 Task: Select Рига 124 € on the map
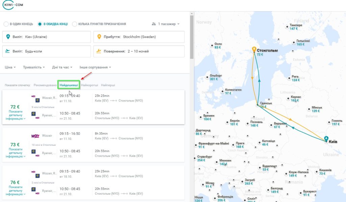pos(294,78)
